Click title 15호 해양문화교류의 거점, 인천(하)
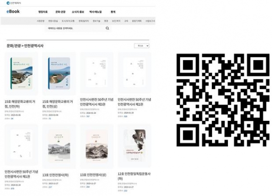This screenshot has height=196, width=272. (20, 104)
